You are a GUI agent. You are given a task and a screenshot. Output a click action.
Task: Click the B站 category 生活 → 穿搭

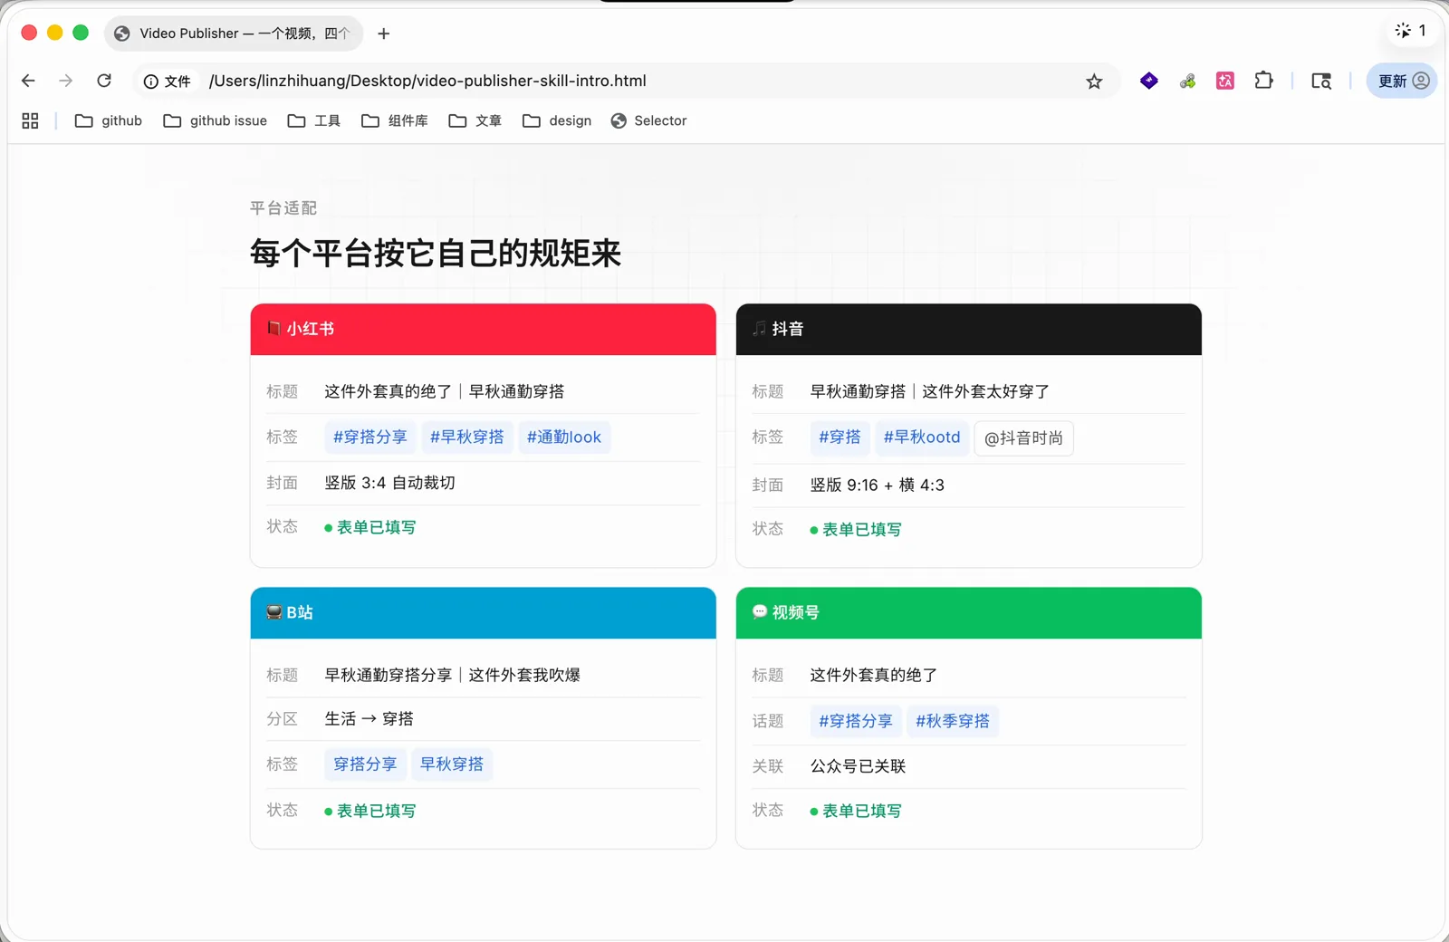coord(369,718)
